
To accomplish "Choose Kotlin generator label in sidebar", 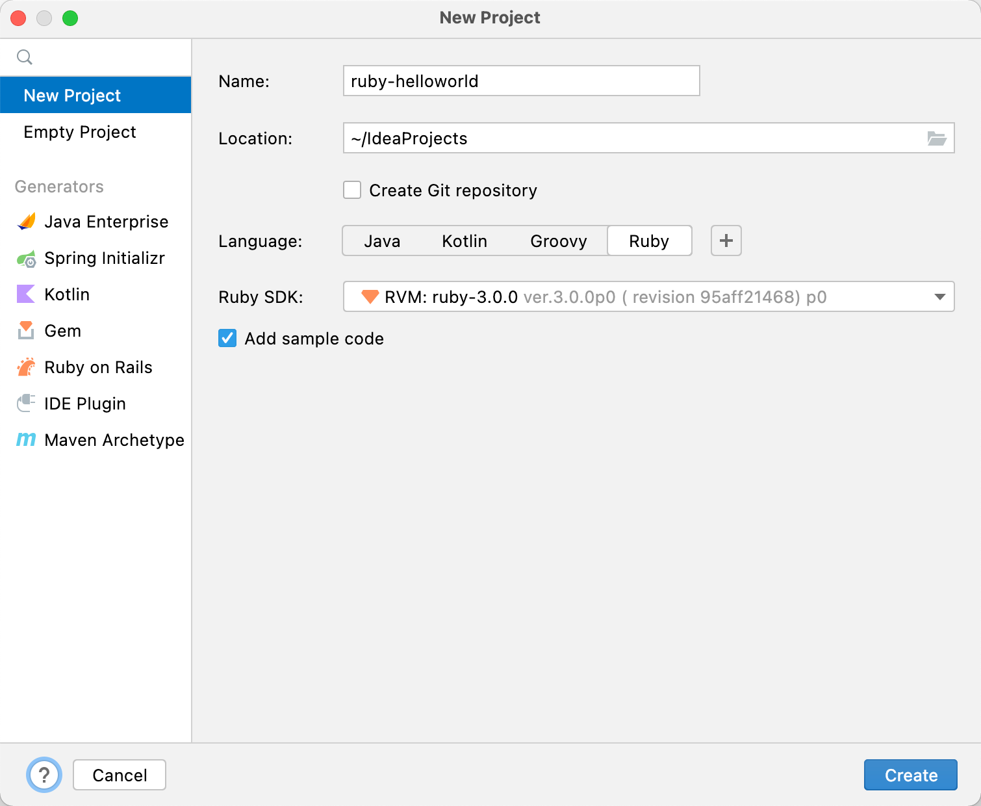I will point(67,294).
